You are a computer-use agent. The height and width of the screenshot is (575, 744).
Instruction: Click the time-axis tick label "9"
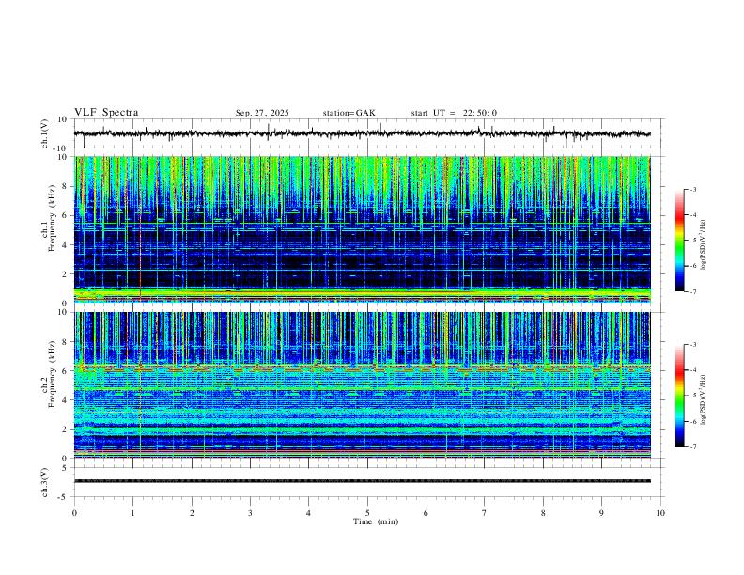[x=601, y=513]
